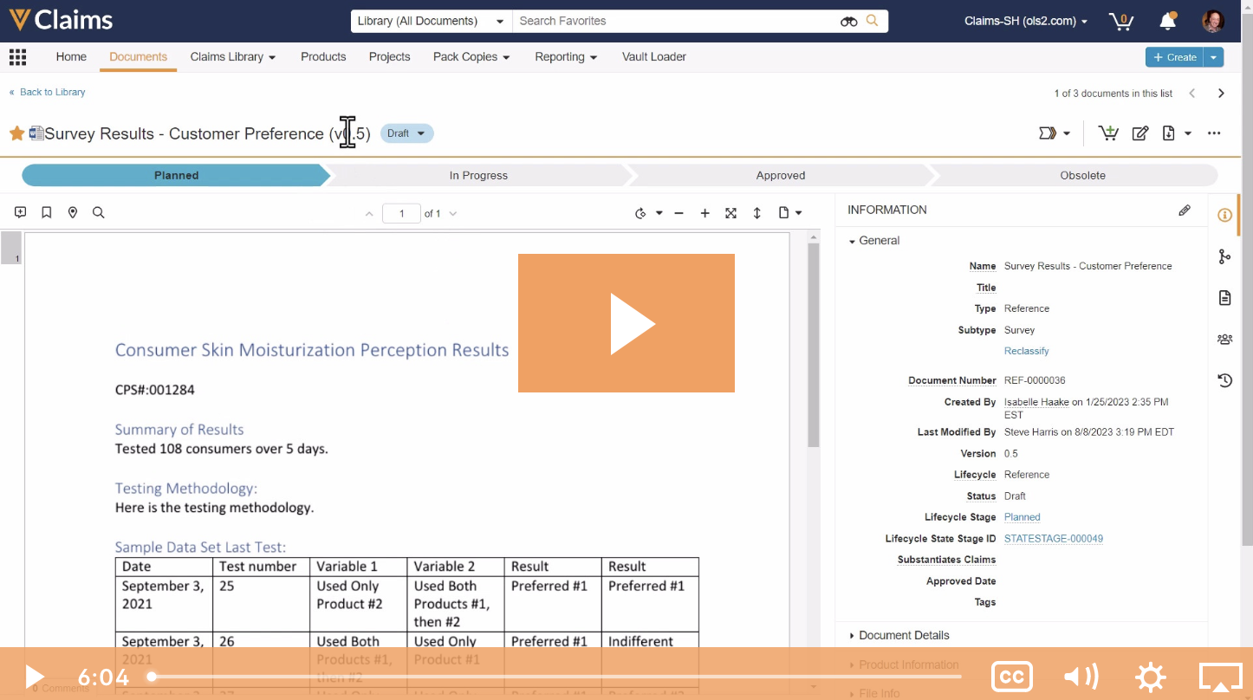Screen dimensions: 1253x700
Task: Open the Timeline/version history panel icon
Action: click(x=1224, y=379)
